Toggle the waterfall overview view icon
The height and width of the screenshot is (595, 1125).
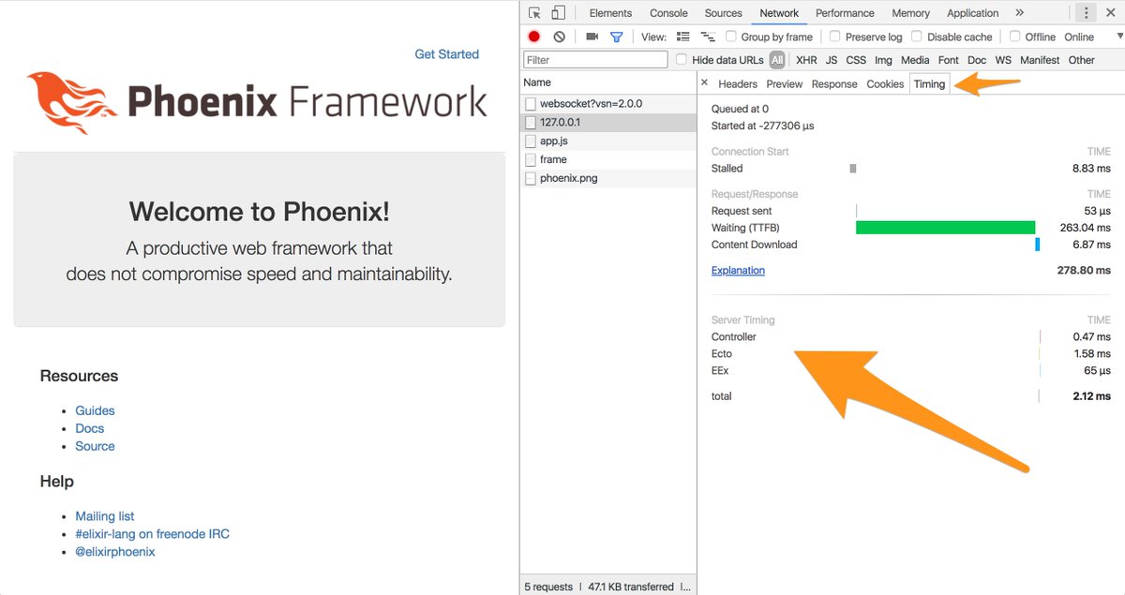coord(708,37)
